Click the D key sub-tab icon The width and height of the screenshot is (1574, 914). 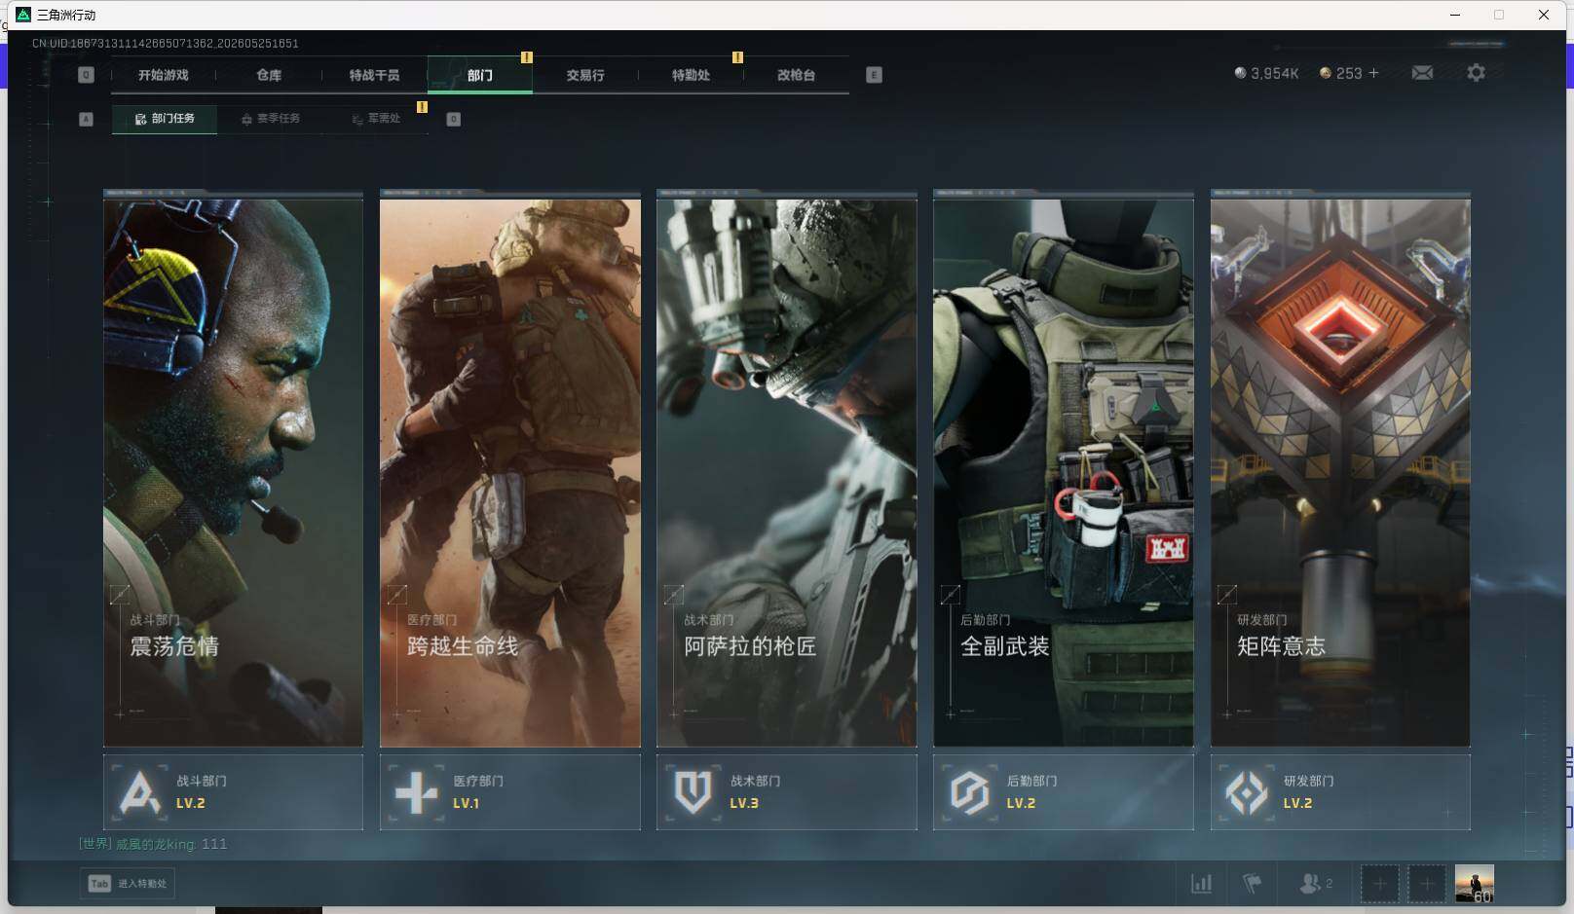[453, 119]
